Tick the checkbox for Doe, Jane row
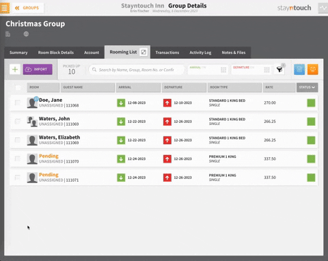 pyautogui.click(x=18, y=102)
